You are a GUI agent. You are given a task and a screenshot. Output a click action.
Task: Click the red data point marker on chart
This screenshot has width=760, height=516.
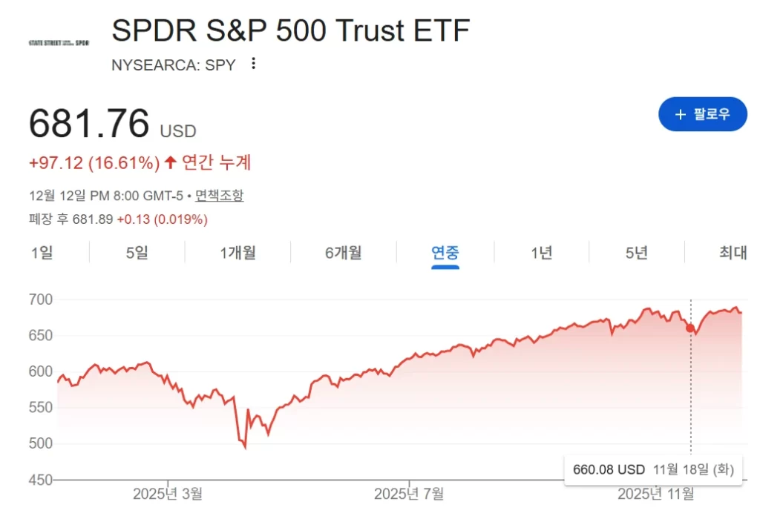[690, 328]
